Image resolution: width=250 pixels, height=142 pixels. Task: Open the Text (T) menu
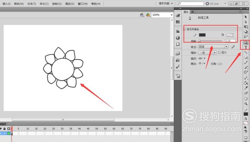coord(32,4)
